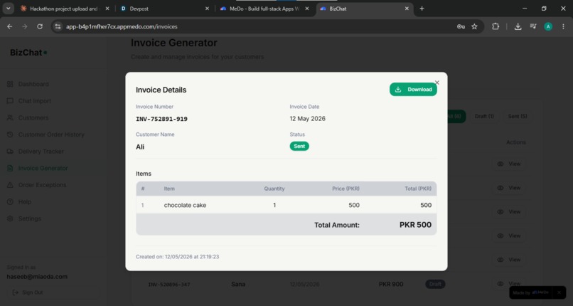Click the Customer Order History clock icon
This screenshot has height=306, width=573.
10,134
